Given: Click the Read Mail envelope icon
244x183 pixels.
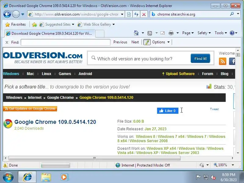Looking at the screenshot, I should tap(163, 33).
